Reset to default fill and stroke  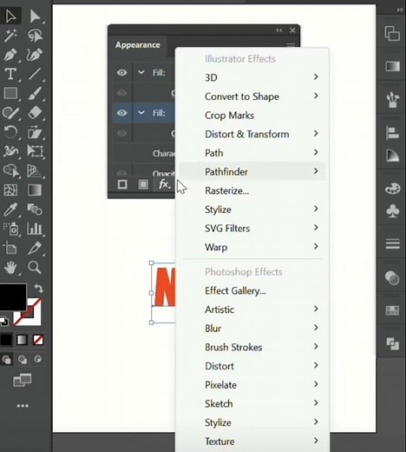coord(4,321)
